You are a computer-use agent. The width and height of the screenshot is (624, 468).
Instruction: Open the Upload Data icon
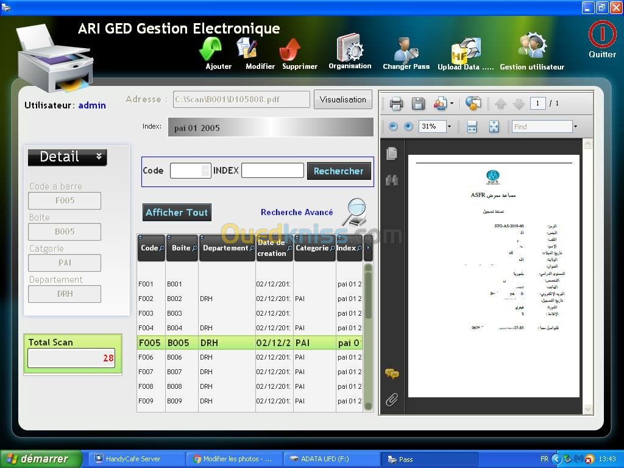[x=466, y=50]
